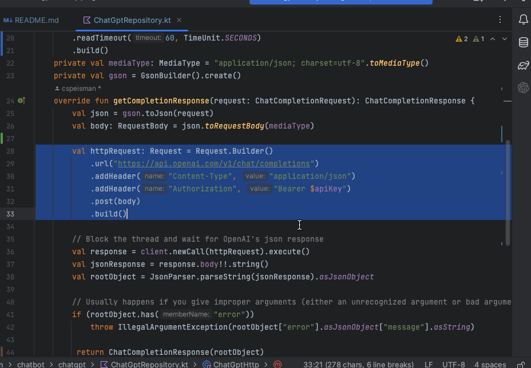Click the weak warnings count indicator
Viewport: 531px width, 368px height.
click(x=478, y=39)
